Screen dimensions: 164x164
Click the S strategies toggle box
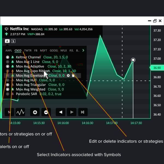tap(13, 41)
